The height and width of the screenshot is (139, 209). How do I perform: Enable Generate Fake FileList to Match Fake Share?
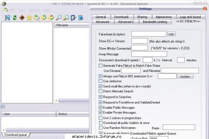point(100,66)
